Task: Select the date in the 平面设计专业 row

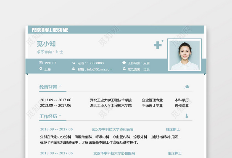Action: click(x=56, y=105)
